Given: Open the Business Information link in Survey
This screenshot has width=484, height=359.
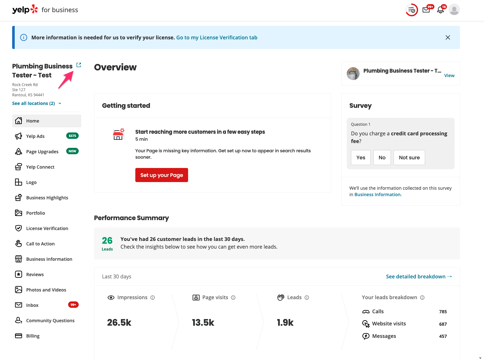Looking at the screenshot, I should (x=377, y=195).
